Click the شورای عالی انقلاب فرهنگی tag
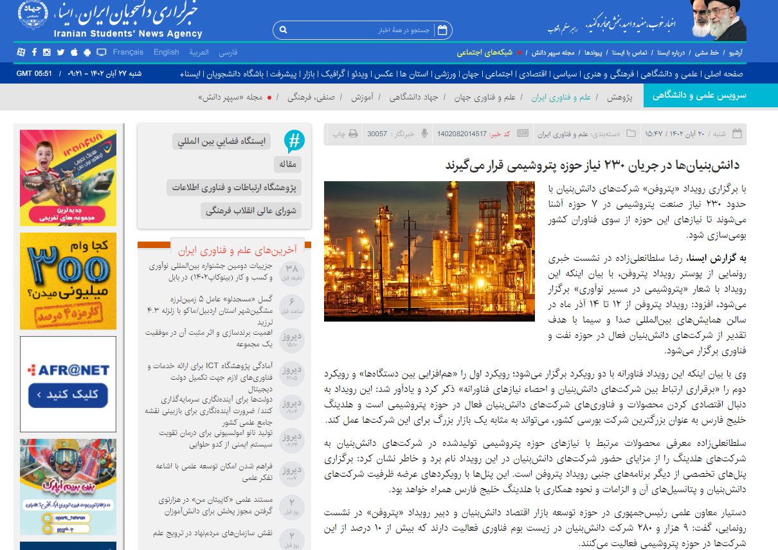 coord(251,211)
